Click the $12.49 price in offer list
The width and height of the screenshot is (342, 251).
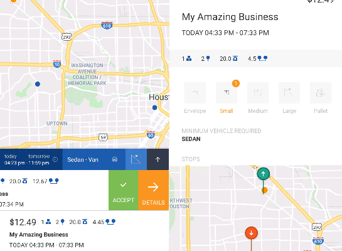[x=23, y=222]
